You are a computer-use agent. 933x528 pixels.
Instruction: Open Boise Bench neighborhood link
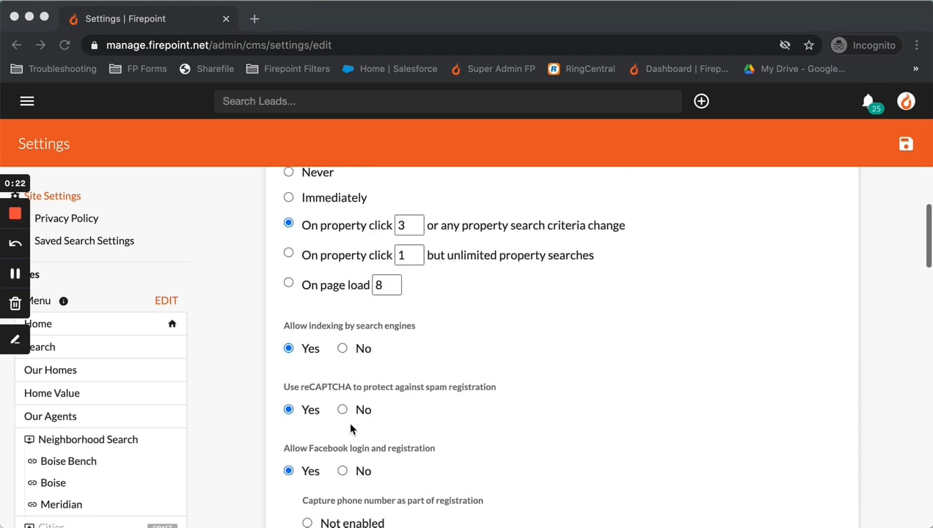68,461
